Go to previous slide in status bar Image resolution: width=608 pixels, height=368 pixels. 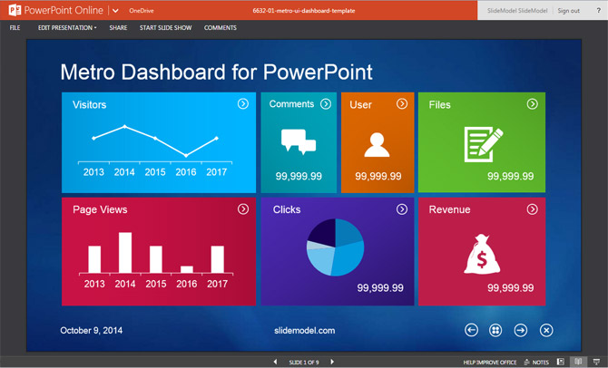click(275, 362)
